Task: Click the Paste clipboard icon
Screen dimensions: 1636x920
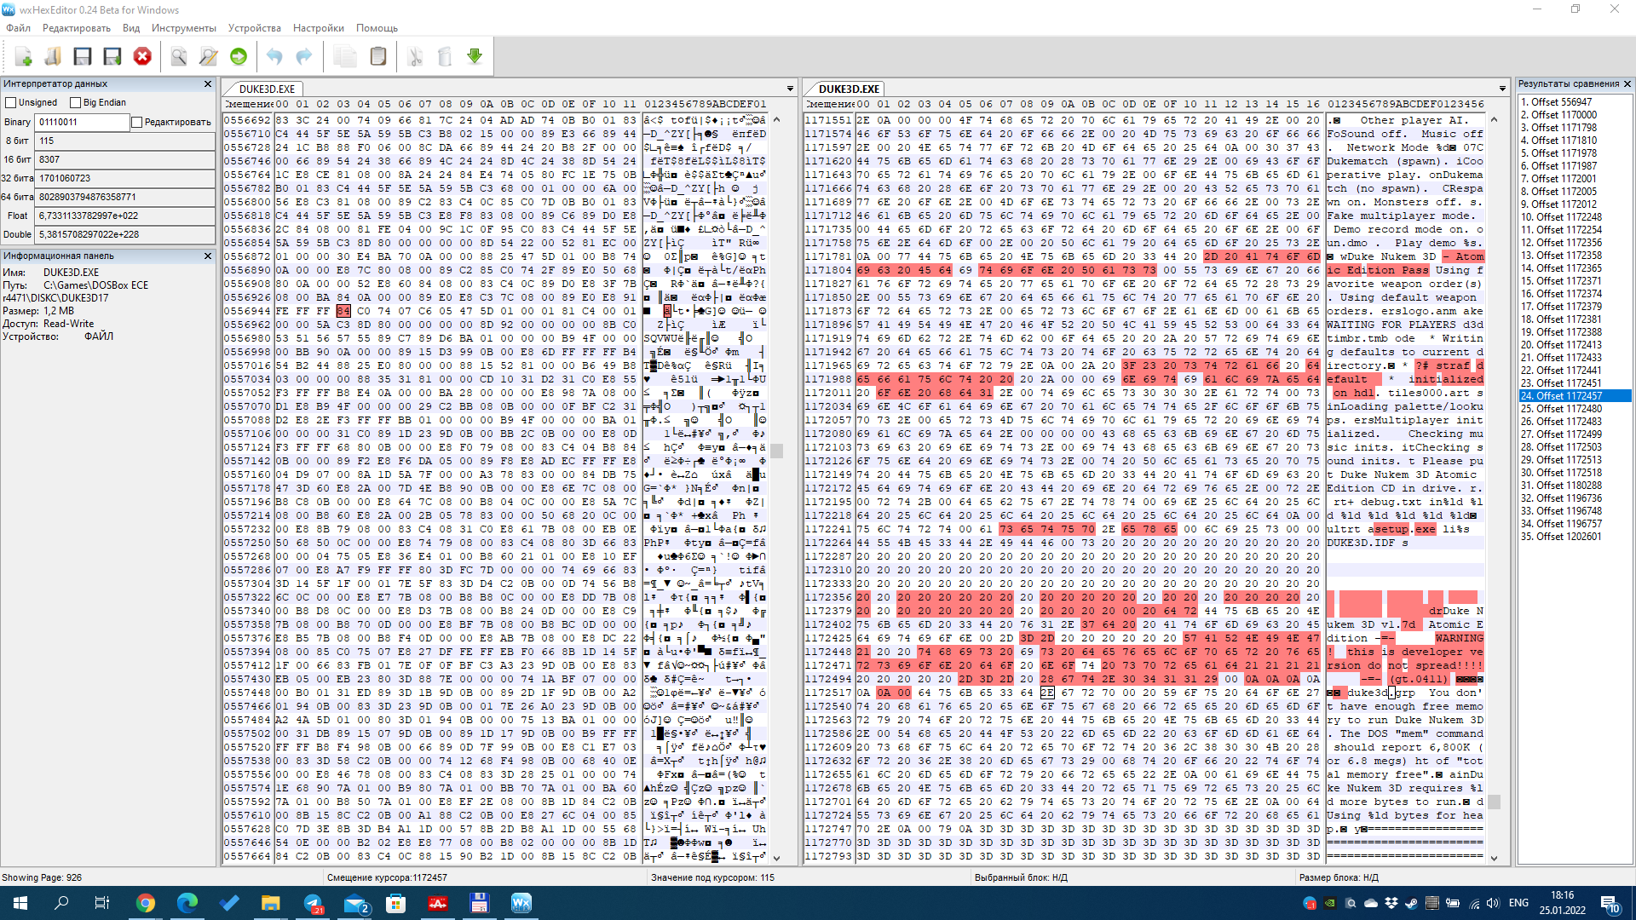Action: (378, 57)
